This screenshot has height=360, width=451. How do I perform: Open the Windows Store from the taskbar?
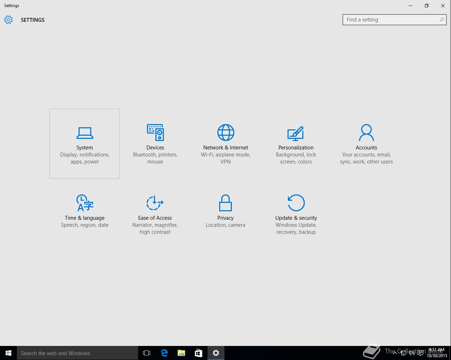coord(199,353)
